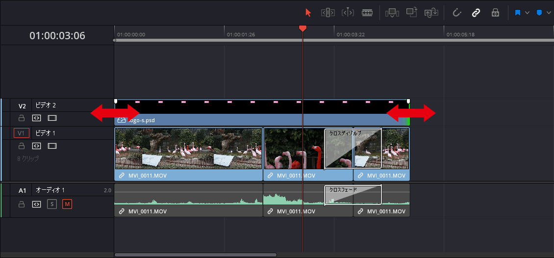Click the Overwrite Clip toolbar icon
Image resolution: width=554 pixels, height=258 pixels.
pyautogui.click(x=412, y=13)
